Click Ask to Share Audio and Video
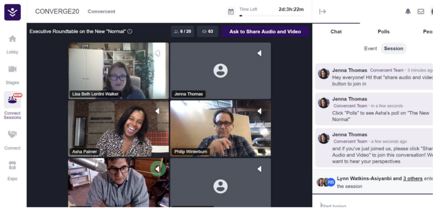 (x=265, y=32)
